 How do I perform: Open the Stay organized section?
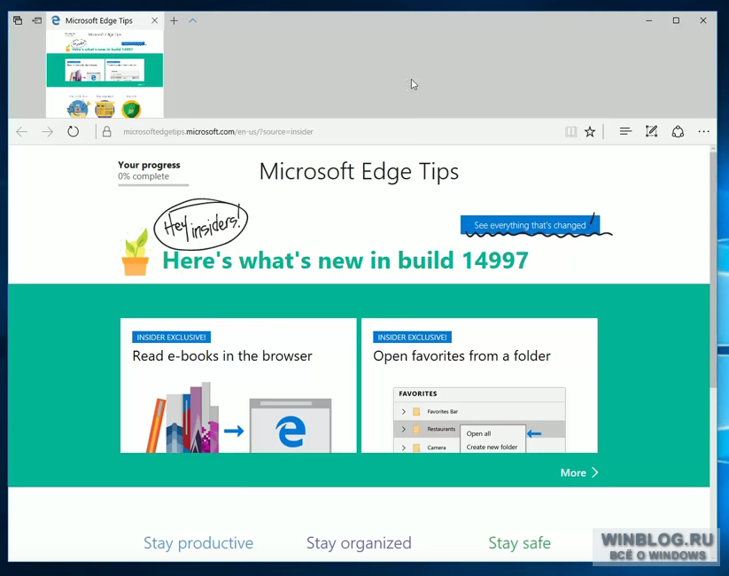(x=359, y=543)
